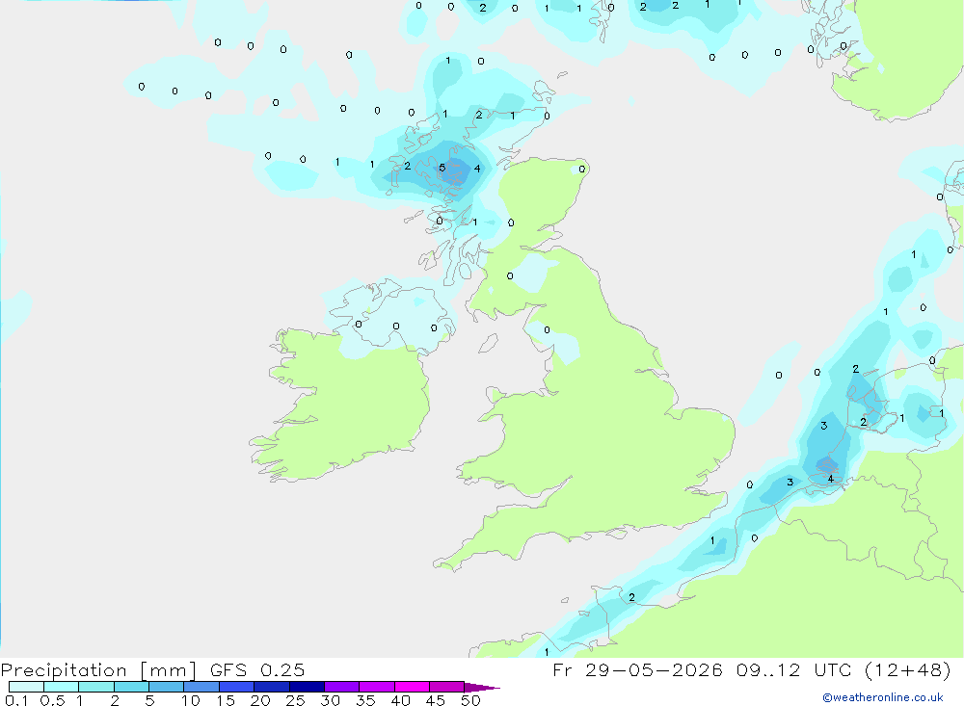This screenshot has width=964, height=706.
Task: Select the 5–10 mm blue legend swatch
Action: pyautogui.click(x=167, y=687)
